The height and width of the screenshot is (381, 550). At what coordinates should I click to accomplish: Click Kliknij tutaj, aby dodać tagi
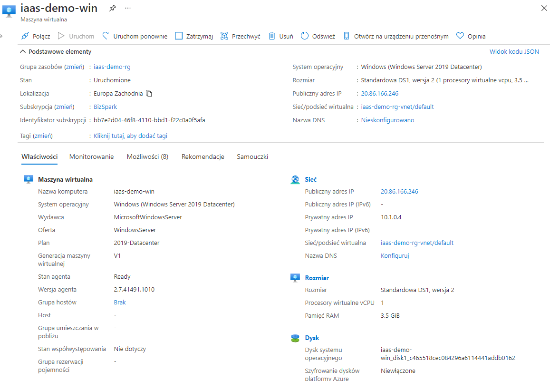coord(130,136)
